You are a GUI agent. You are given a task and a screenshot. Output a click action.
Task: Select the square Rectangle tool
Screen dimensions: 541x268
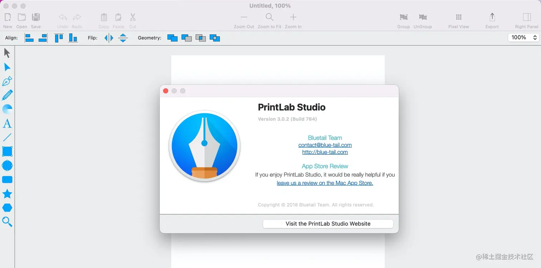(7, 151)
